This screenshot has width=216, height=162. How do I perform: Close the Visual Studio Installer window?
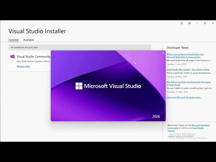click(x=213, y=23)
